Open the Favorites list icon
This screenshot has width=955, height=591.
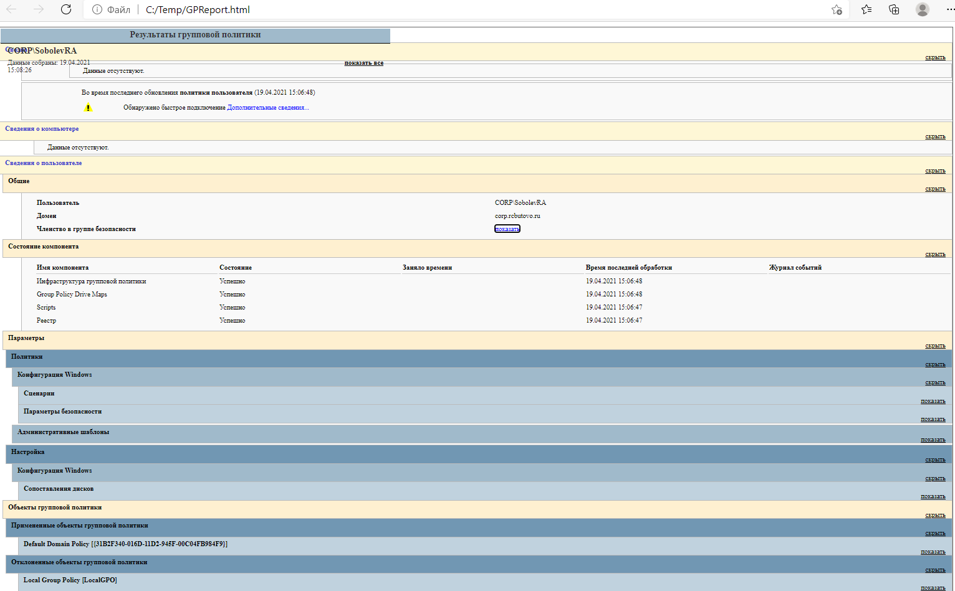[x=866, y=9]
